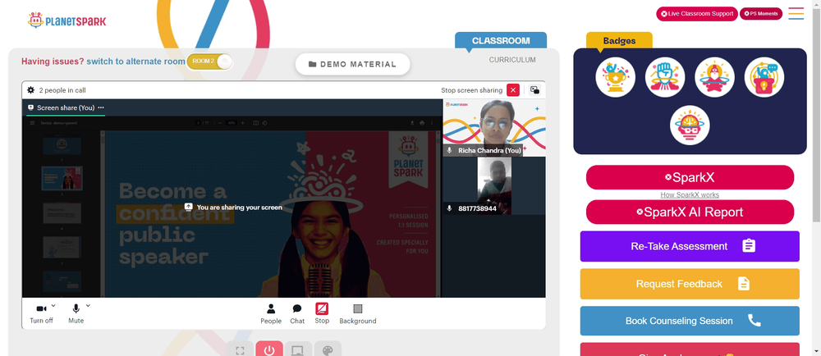Image resolution: width=821 pixels, height=356 pixels.
Task: Switch to the Classroom tab
Action: [501, 41]
